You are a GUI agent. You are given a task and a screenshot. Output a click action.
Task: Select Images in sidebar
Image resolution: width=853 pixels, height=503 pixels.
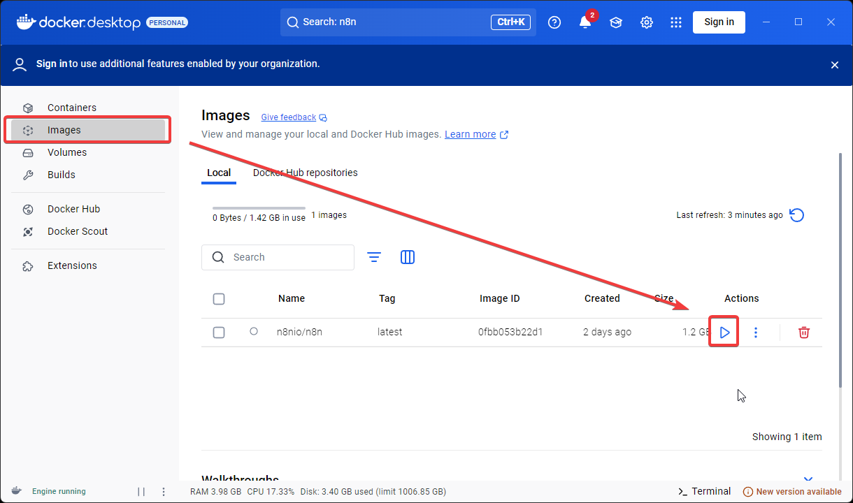pos(88,130)
